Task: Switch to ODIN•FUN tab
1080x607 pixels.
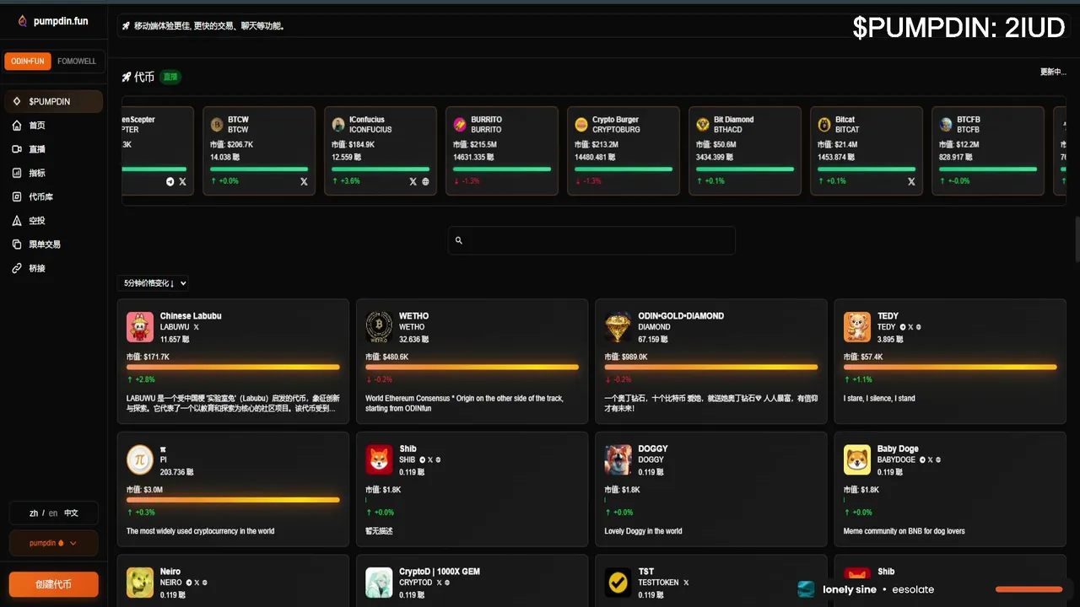Action: coord(28,62)
